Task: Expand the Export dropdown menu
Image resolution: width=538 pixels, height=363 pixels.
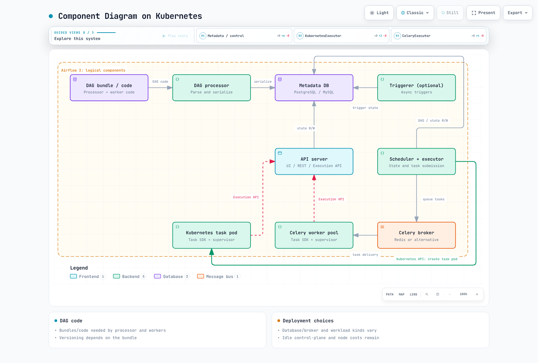Action: (x=518, y=13)
